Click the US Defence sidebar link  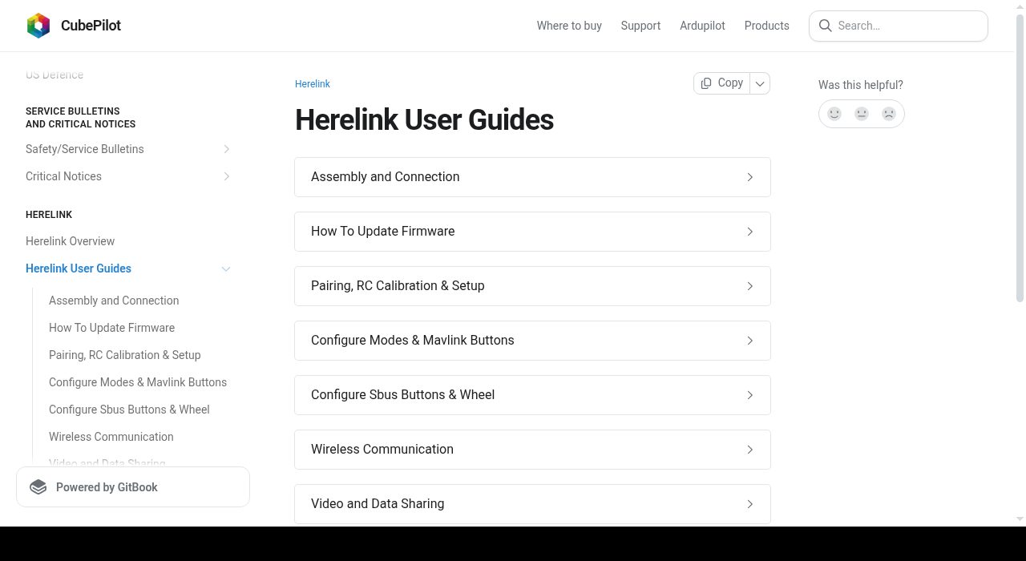click(55, 75)
